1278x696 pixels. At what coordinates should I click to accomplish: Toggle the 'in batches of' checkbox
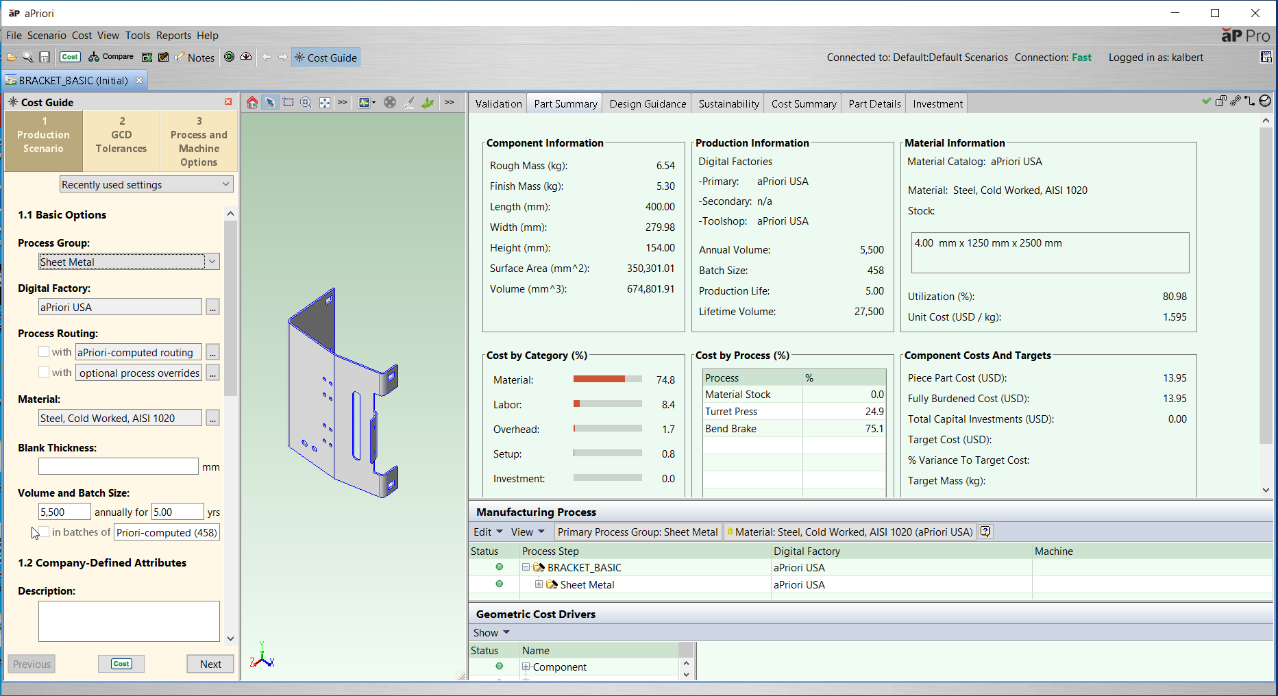click(44, 532)
